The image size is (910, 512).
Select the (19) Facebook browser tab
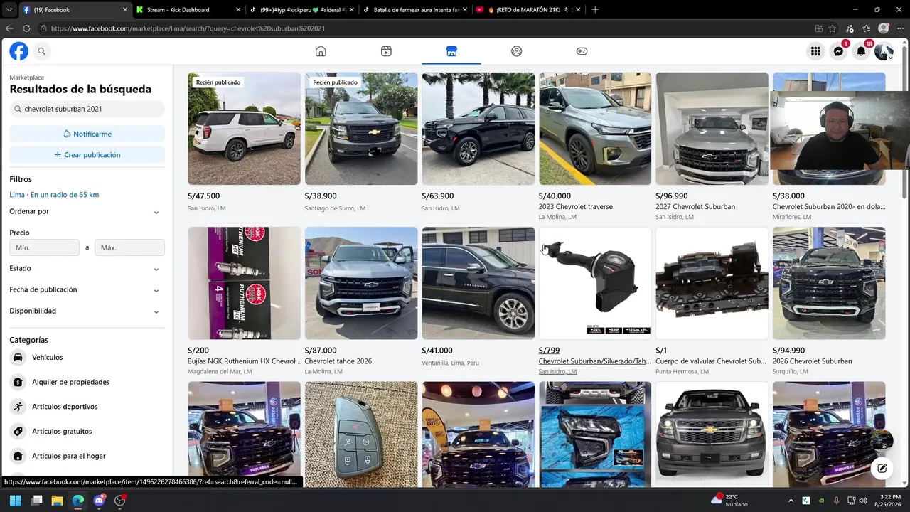pos(74,10)
